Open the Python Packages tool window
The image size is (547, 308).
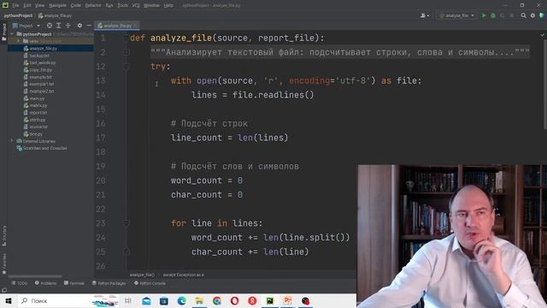[x=109, y=283]
